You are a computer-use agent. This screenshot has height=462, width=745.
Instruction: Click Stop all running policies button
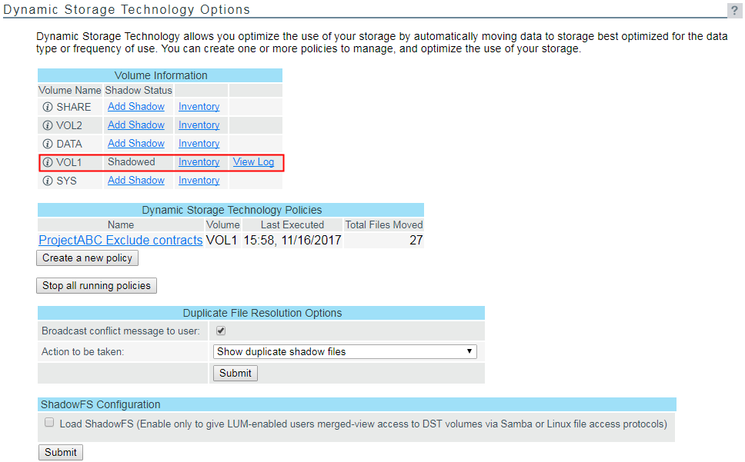tap(96, 285)
